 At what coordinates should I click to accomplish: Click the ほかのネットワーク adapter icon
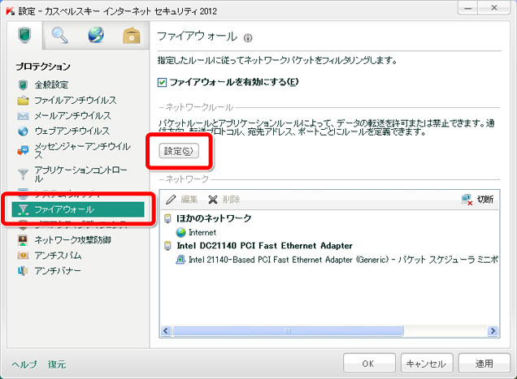(x=167, y=218)
